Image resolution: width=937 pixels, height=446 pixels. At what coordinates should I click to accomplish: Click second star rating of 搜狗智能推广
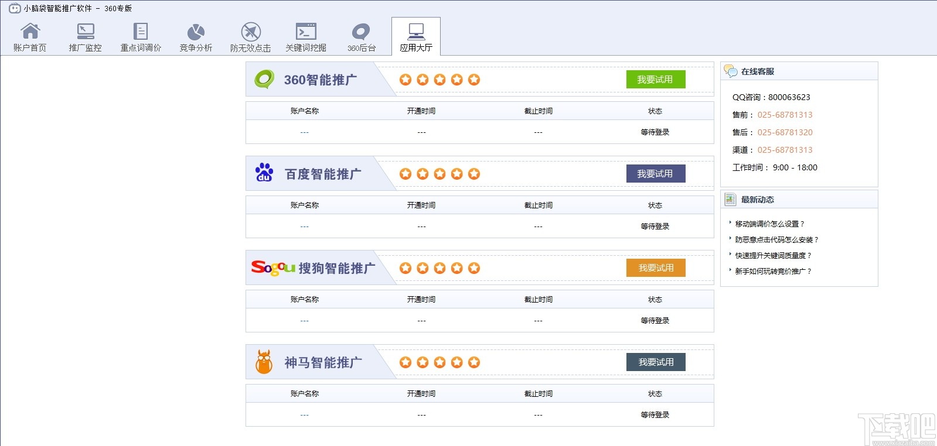click(x=422, y=268)
